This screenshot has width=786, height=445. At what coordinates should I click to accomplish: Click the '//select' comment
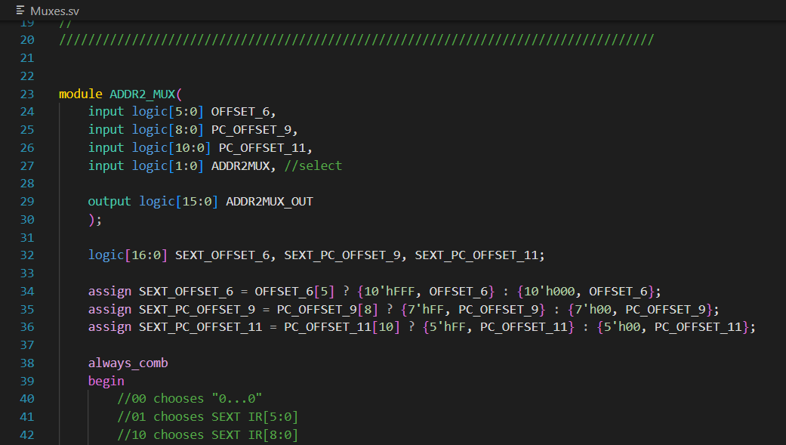313,165
